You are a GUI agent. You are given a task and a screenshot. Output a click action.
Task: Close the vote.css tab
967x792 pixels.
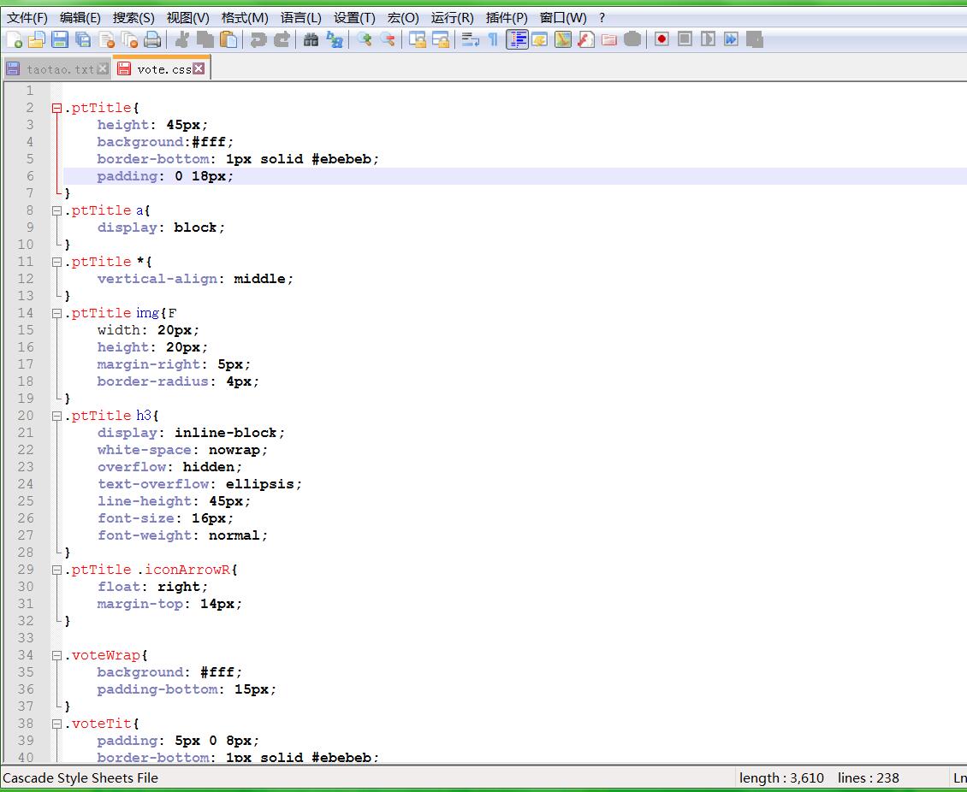(199, 69)
